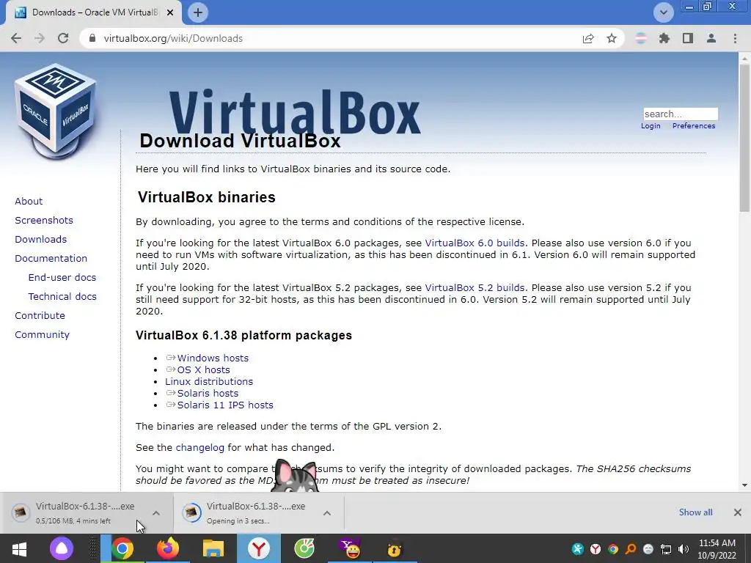Click the orange magnifier tray icon

pyautogui.click(x=630, y=549)
